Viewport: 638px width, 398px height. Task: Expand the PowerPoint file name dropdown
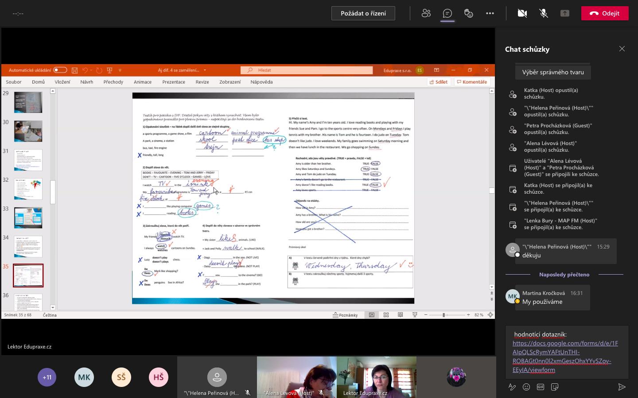click(x=205, y=70)
